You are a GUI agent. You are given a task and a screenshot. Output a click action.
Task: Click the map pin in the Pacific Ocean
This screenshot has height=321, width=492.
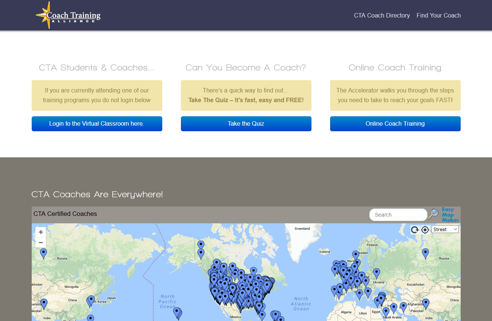point(177,312)
